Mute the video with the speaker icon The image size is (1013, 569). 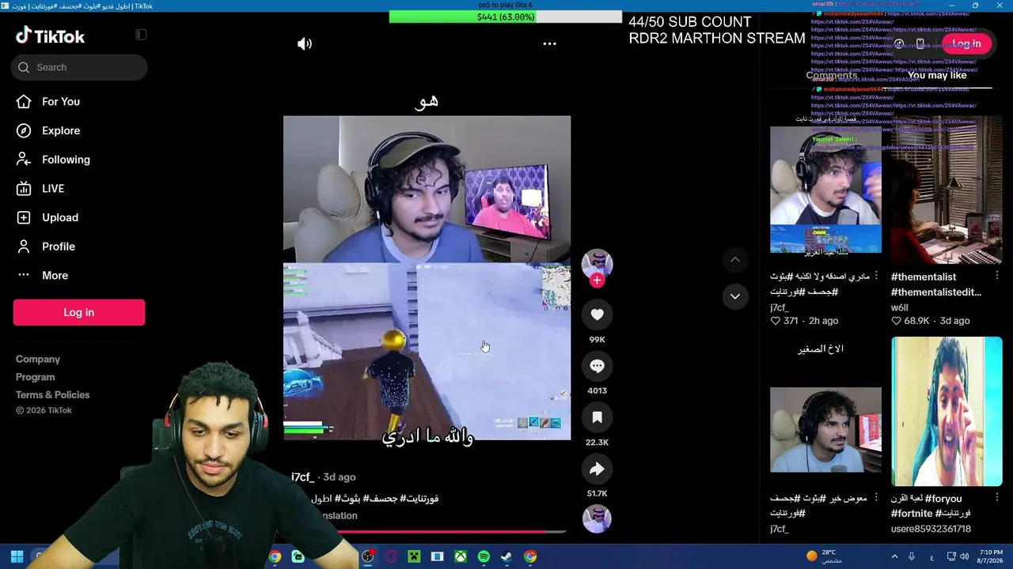click(x=305, y=44)
